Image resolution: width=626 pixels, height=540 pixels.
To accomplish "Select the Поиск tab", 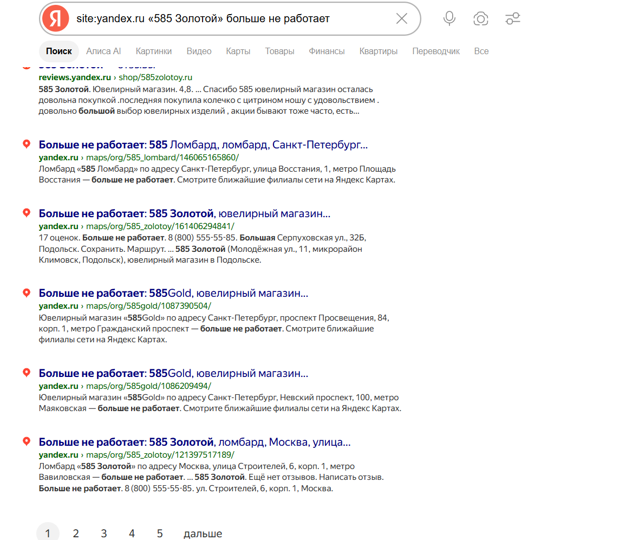I will click(x=58, y=51).
